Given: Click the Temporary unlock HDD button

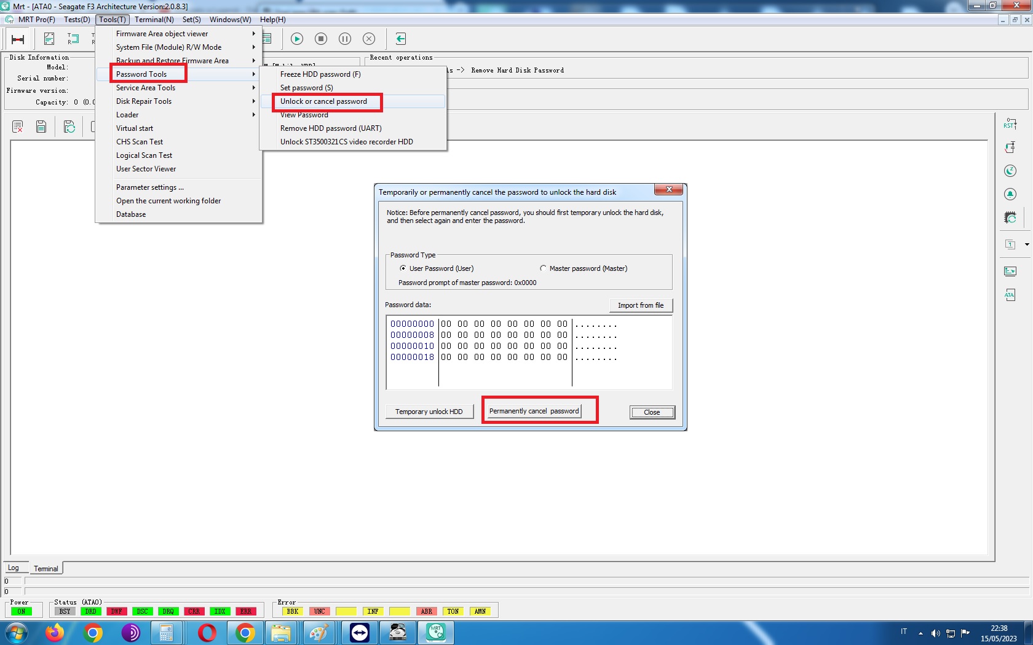Looking at the screenshot, I should (x=429, y=412).
